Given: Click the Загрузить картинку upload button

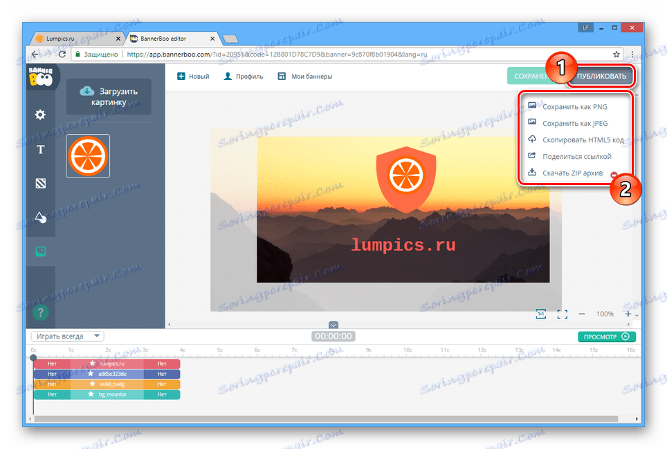Looking at the screenshot, I should (109, 97).
